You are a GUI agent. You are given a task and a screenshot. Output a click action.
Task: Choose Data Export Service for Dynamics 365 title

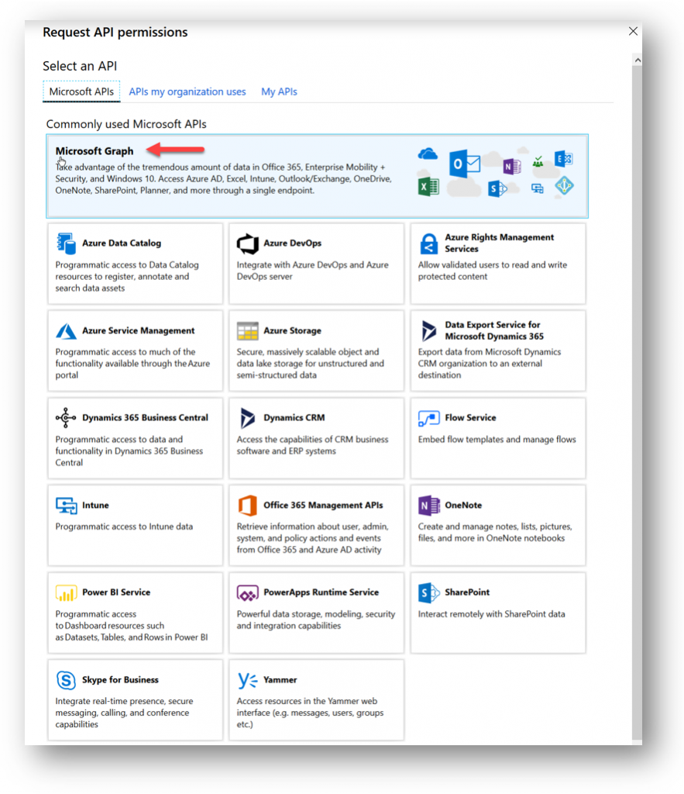tap(493, 330)
